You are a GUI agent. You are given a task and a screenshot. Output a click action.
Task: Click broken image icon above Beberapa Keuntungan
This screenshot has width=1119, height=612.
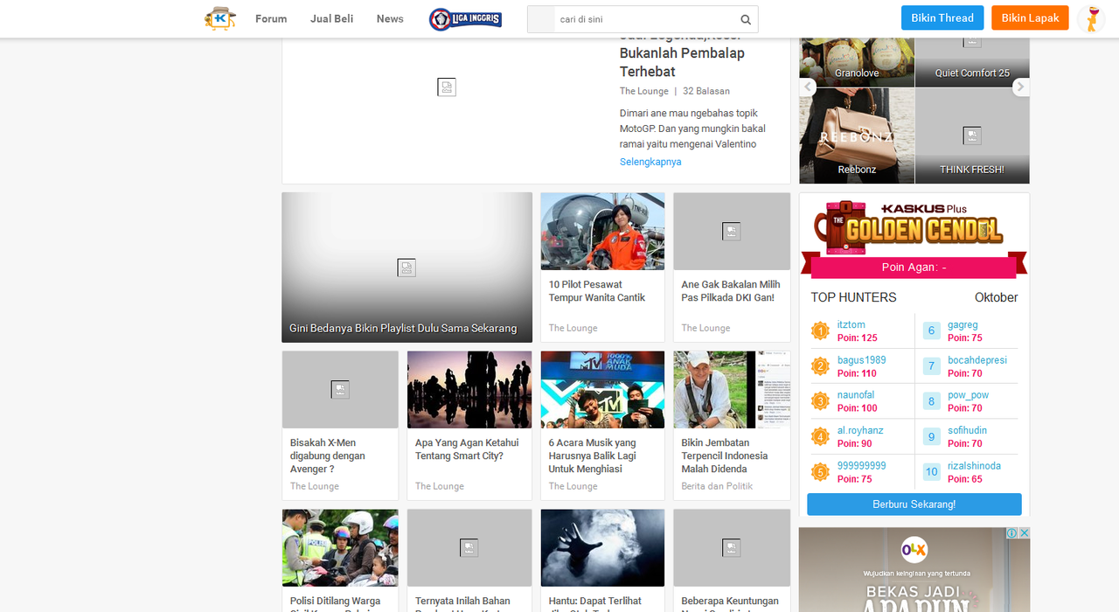732,547
